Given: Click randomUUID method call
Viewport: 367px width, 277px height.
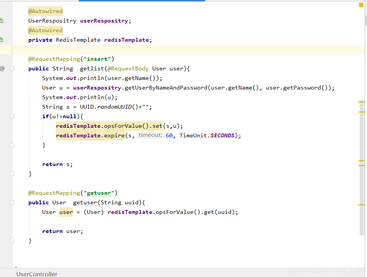Looking at the screenshot, I should click(114, 107).
